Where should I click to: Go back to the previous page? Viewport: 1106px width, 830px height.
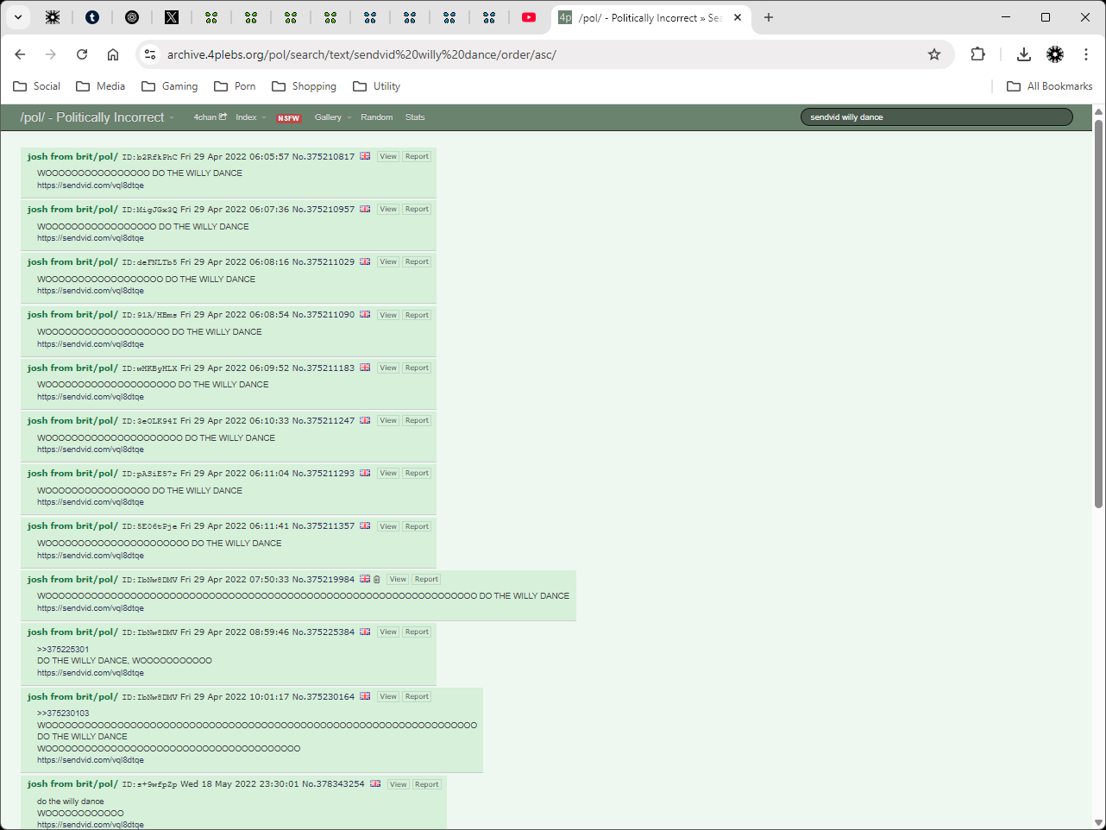coord(20,54)
